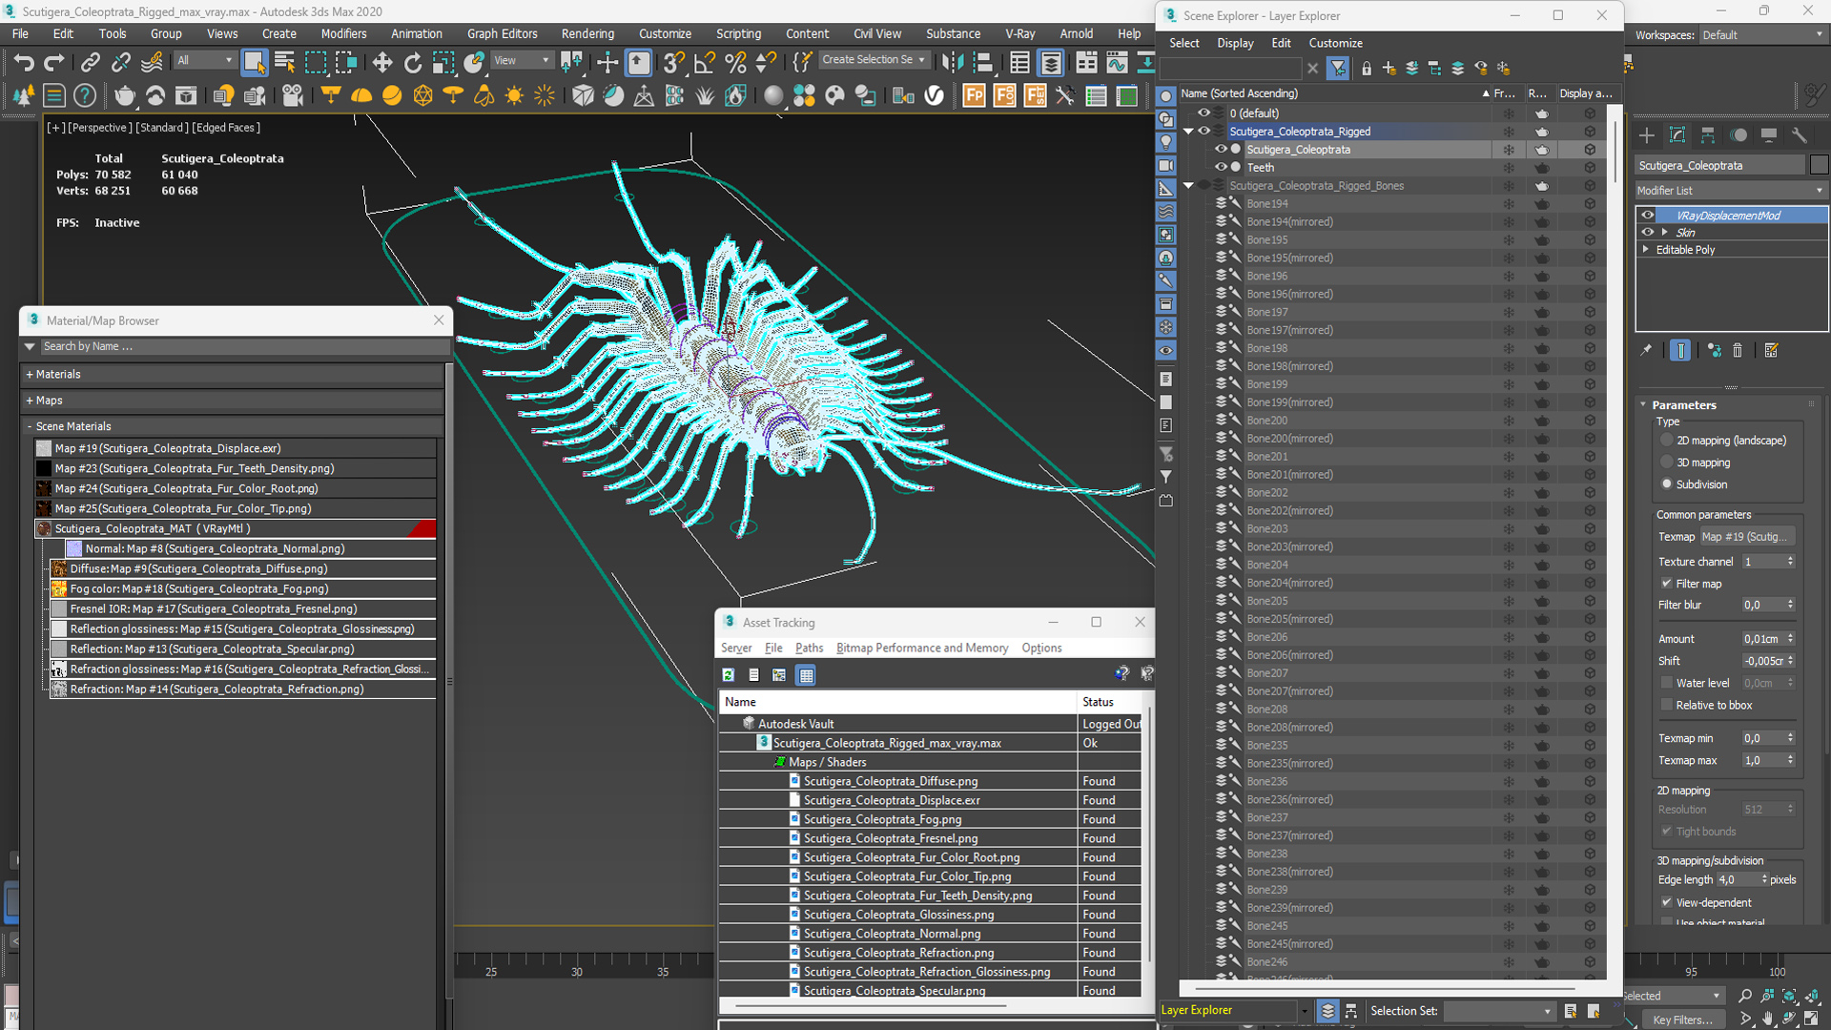Expand Scutigera_Coleoptrata_Rigged_Bones tree node
The image size is (1831, 1030).
pos(1188,185)
